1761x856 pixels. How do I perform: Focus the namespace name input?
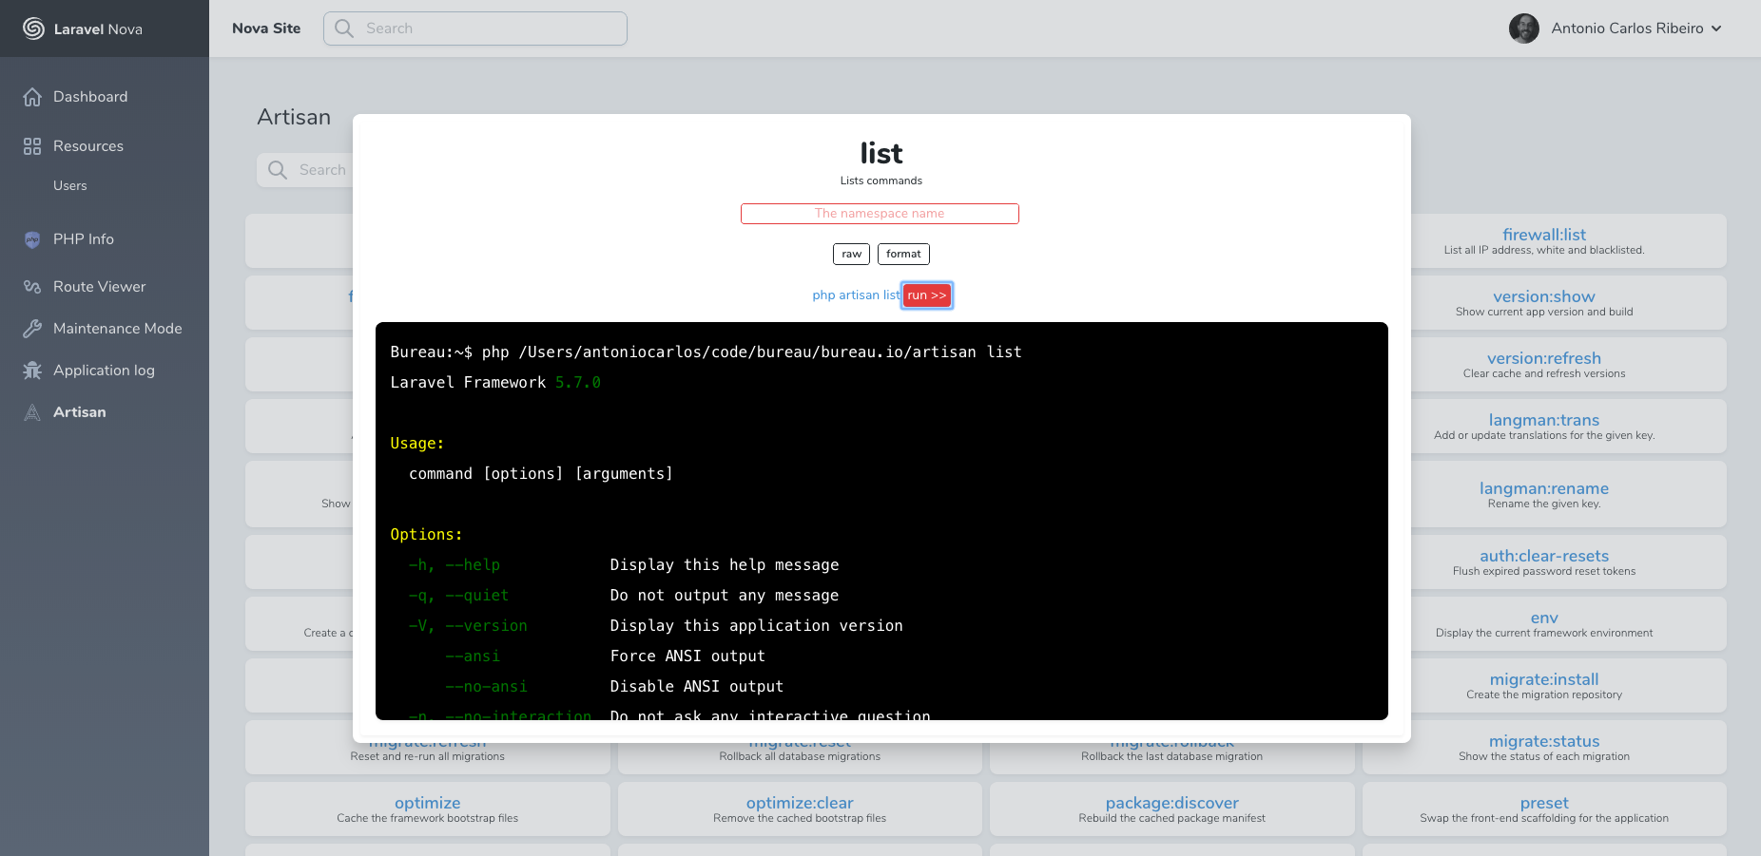(880, 214)
